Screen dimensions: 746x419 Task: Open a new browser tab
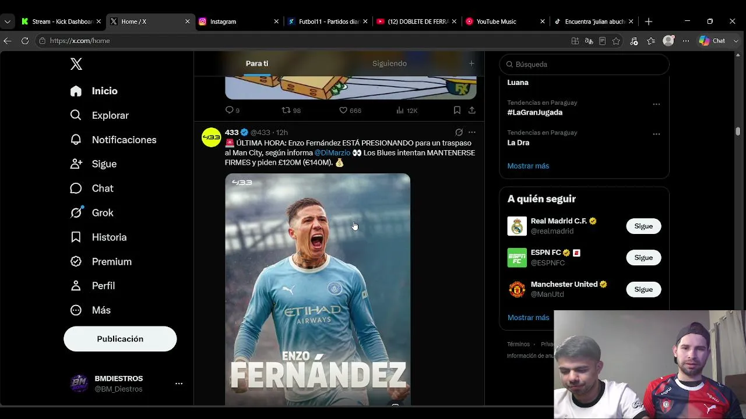pos(649,22)
